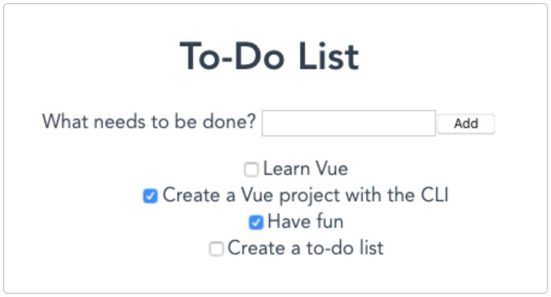The height and width of the screenshot is (297, 551).
Task: Click the word 'fun' in Have fun
Action: [x=328, y=222]
